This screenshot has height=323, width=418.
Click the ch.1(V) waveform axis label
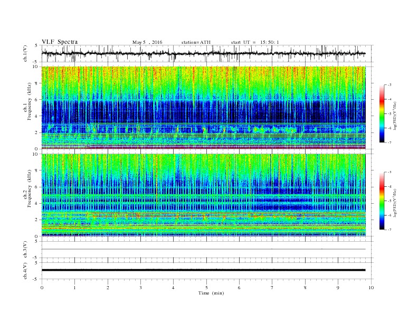point(25,53)
